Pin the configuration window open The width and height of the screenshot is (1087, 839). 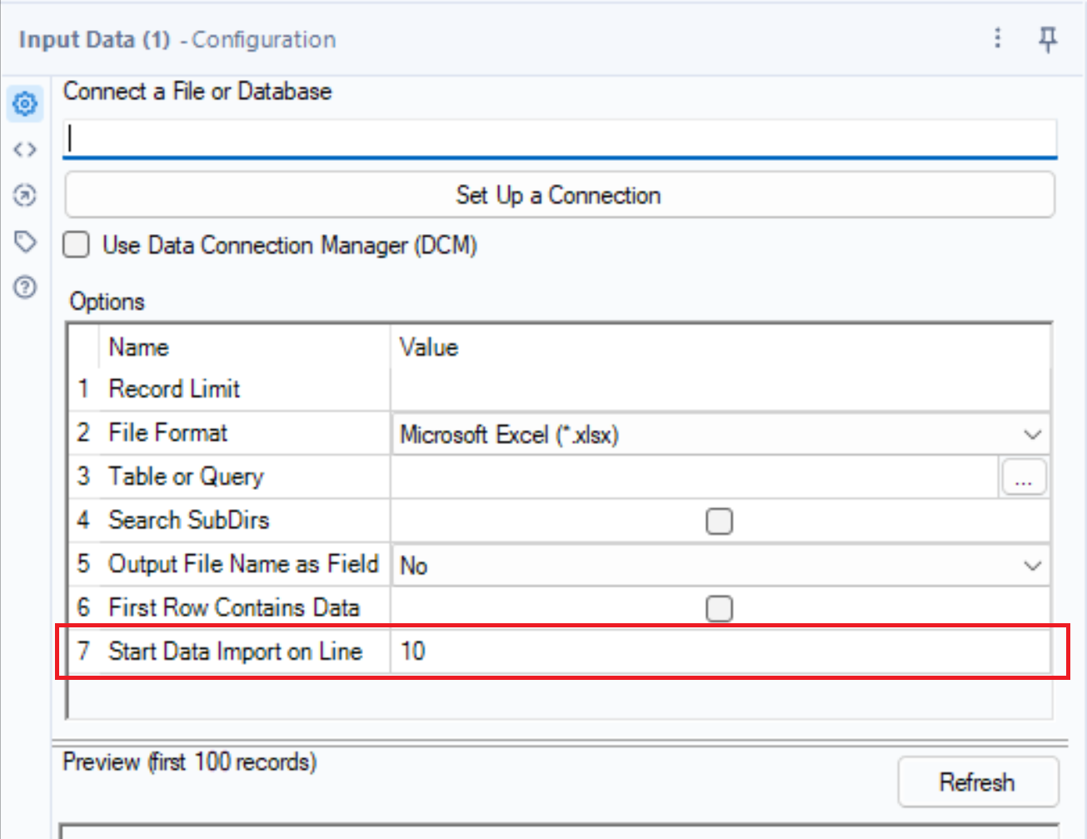[x=1049, y=39]
